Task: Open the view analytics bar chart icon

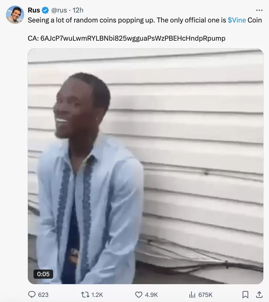Action: (x=192, y=295)
